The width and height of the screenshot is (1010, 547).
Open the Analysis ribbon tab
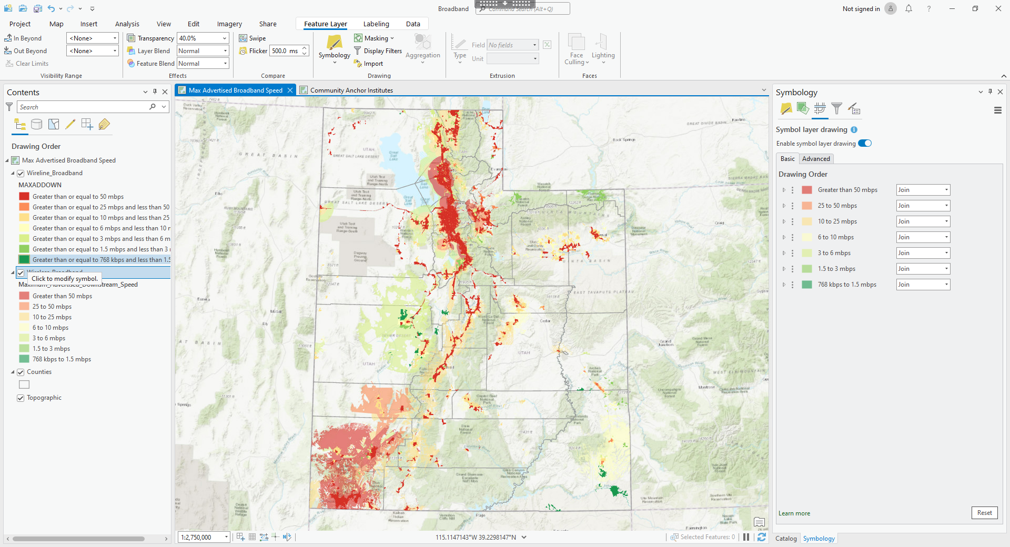[127, 24]
